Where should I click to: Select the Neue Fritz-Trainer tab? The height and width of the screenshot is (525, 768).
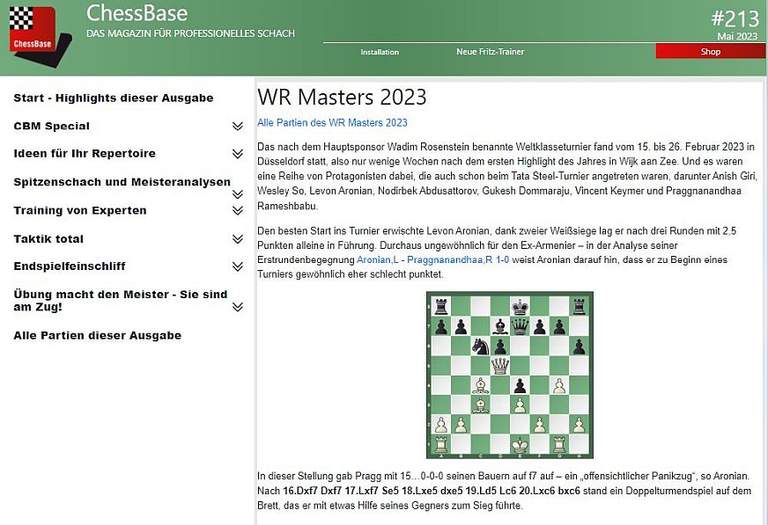(490, 52)
